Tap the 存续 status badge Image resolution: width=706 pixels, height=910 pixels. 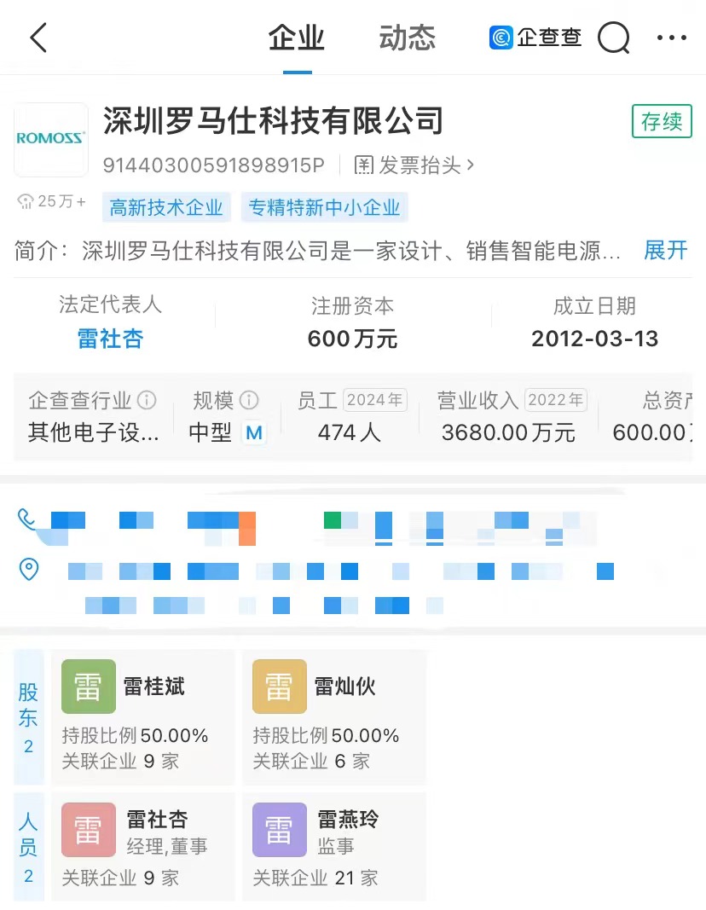pyautogui.click(x=662, y=122)
